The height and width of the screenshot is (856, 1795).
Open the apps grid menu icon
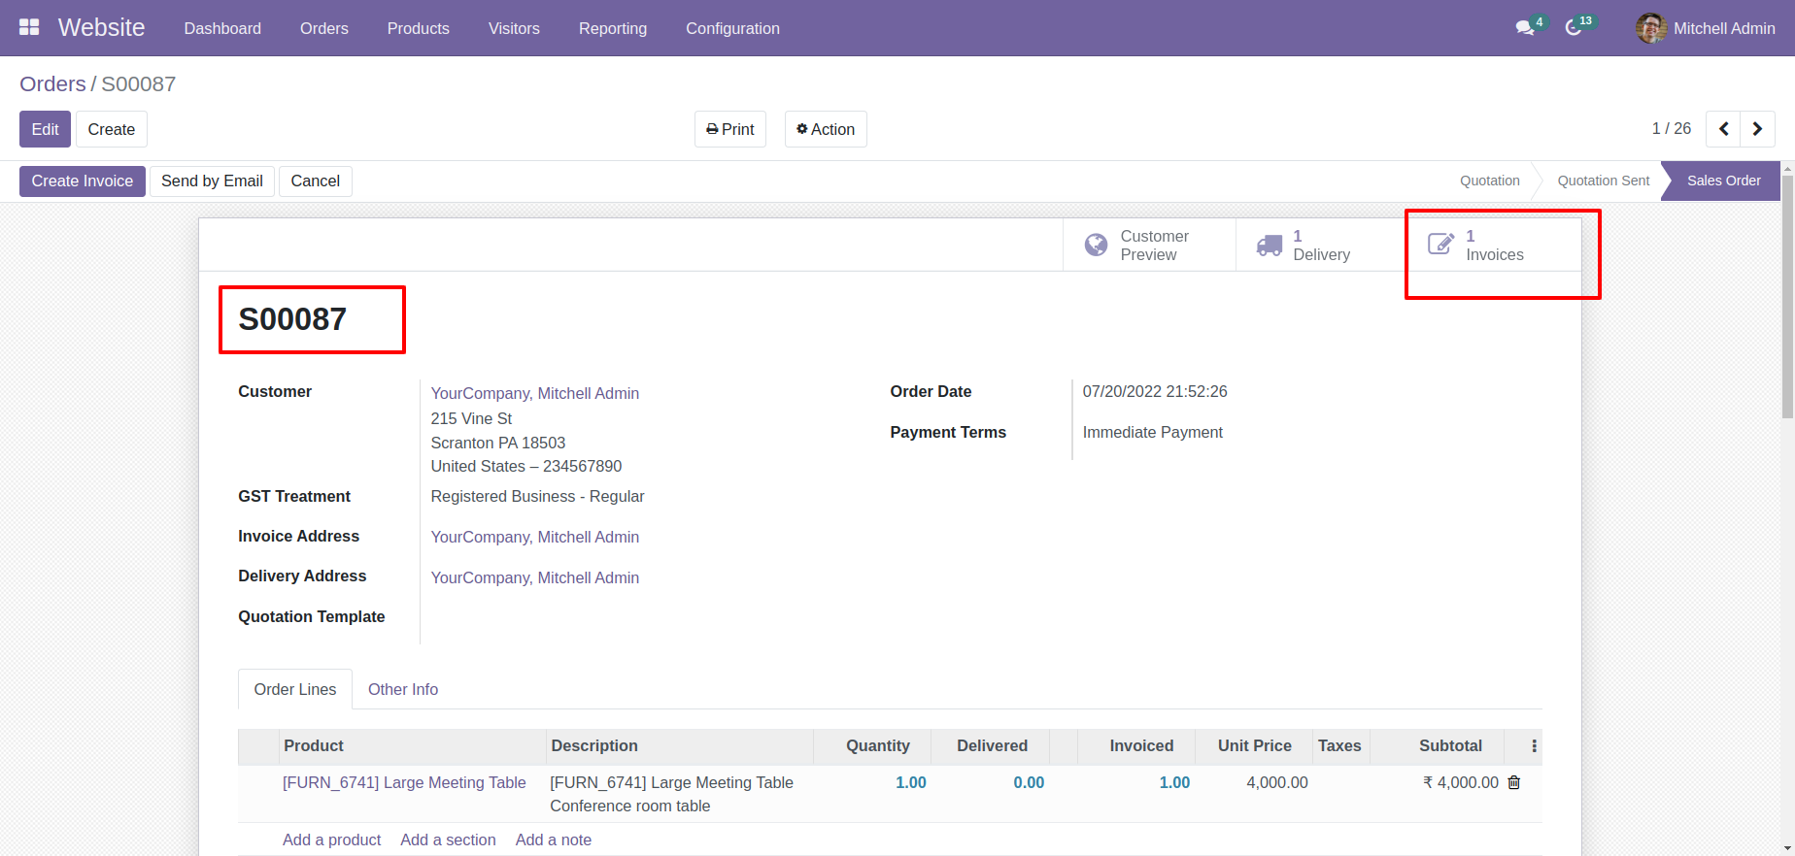pyautogui.click(x=29, y=28)
